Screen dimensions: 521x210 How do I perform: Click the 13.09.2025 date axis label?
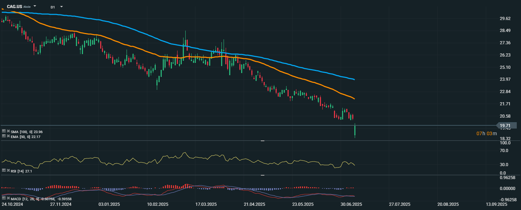coord(497,204)
